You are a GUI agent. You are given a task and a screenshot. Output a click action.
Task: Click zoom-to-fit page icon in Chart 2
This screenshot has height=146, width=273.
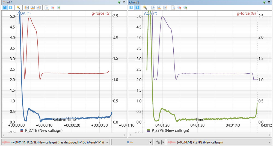click(x=173, y=7)
